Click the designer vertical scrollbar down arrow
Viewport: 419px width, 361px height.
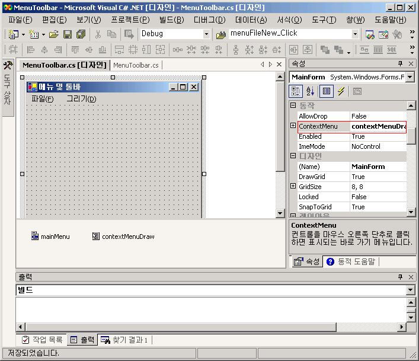pos(280,213)
